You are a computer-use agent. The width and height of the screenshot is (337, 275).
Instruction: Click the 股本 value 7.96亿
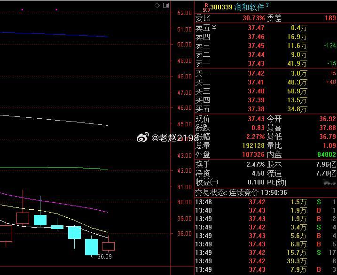click(x=326, y=164)
